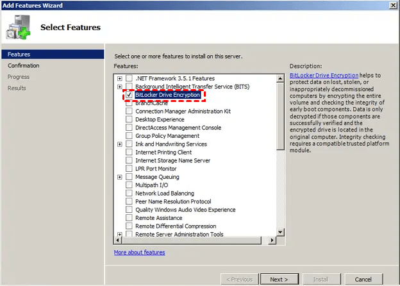Image resolution: width=400 pixels, height=286 pixels.
Task: Tick the Multipath I/O checkbox
Action: [129, 185]
